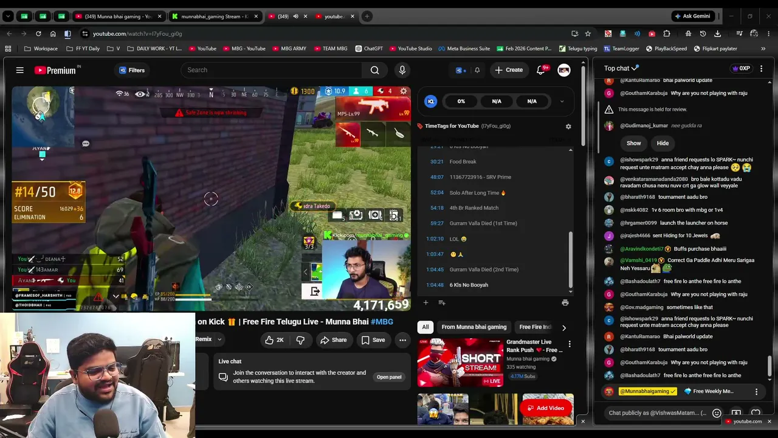
Task: Open the Grandmaster Live Rank Push thumbnail
Action: (x=460, y=363)
